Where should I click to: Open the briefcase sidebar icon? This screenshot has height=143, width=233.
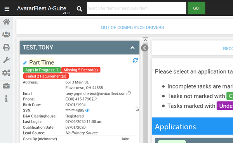pyautogui.click(x=6, y=86)
